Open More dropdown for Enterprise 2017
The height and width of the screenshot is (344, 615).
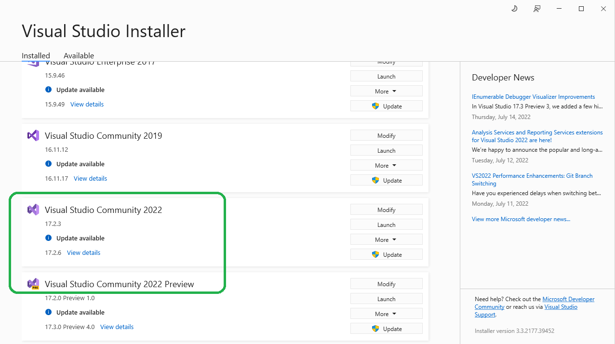click(x=387, y=91)
